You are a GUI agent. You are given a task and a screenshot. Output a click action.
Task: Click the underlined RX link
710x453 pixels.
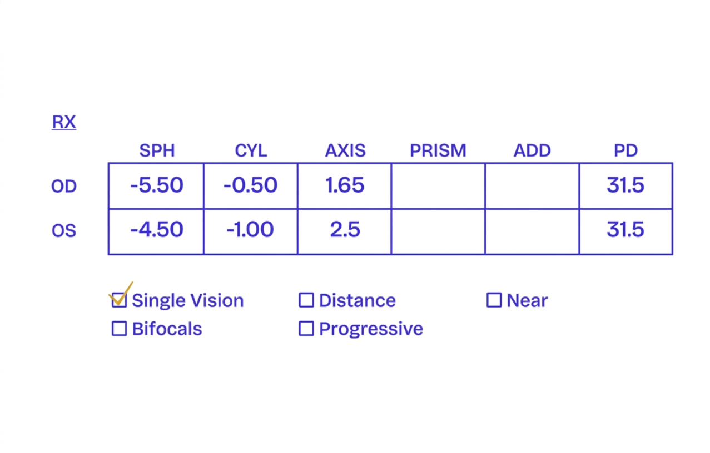(x=64, y=122)
